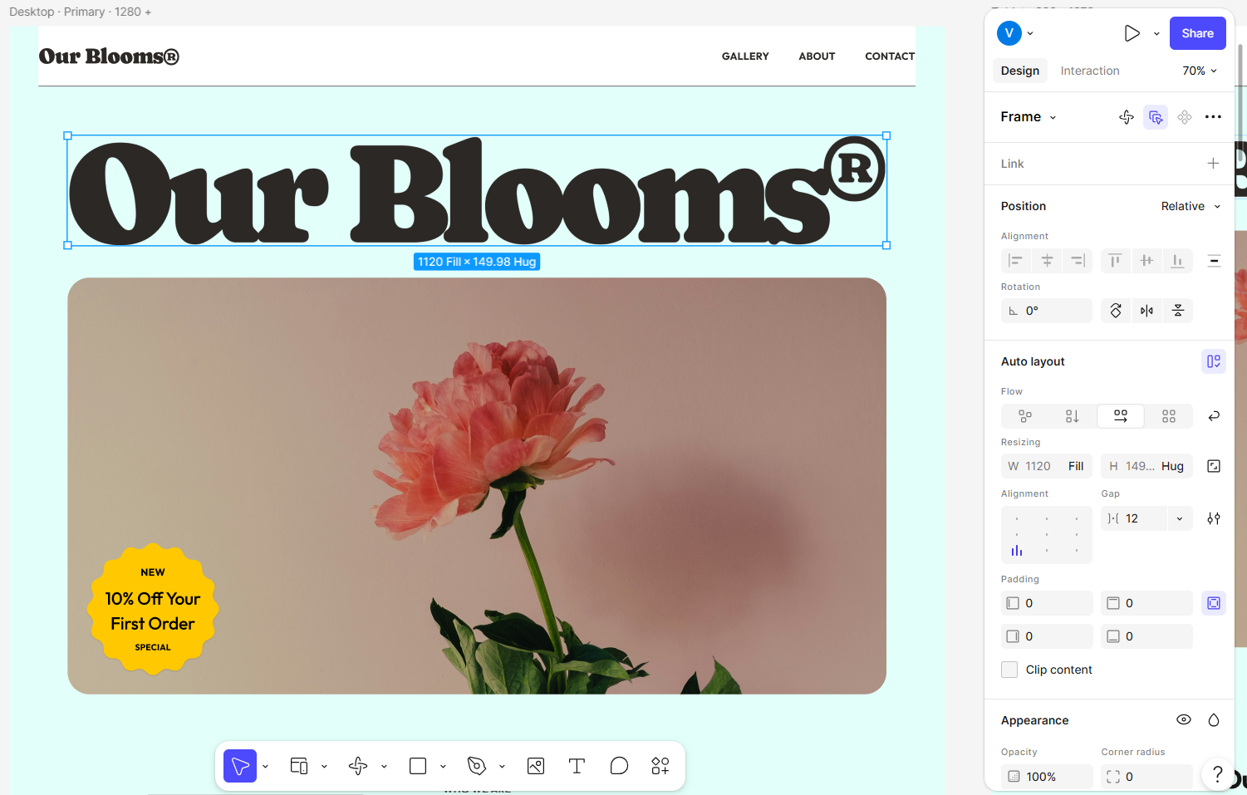1247x795 pixels.
Task: Open the Frame type dropdown
Action: [x=1029, y=117]
